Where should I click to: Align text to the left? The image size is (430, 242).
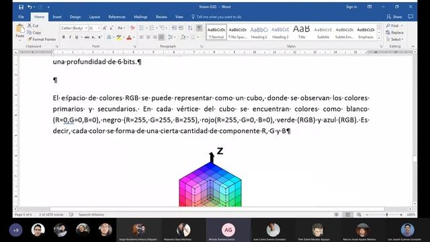[x=142, y=37]
